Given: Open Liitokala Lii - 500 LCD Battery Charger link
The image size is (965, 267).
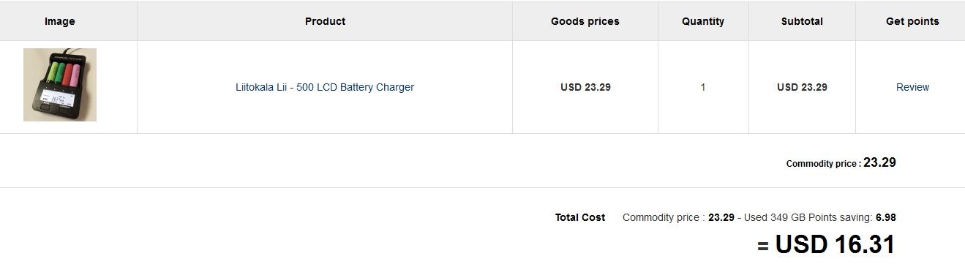Looking at the screenshot, I should tap(325, 87).
